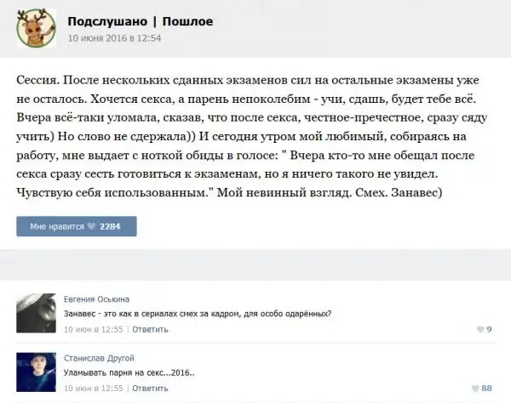Click the deer avatar of the group
The width and height of the screenshot is (511, 403).
point(36,29)
